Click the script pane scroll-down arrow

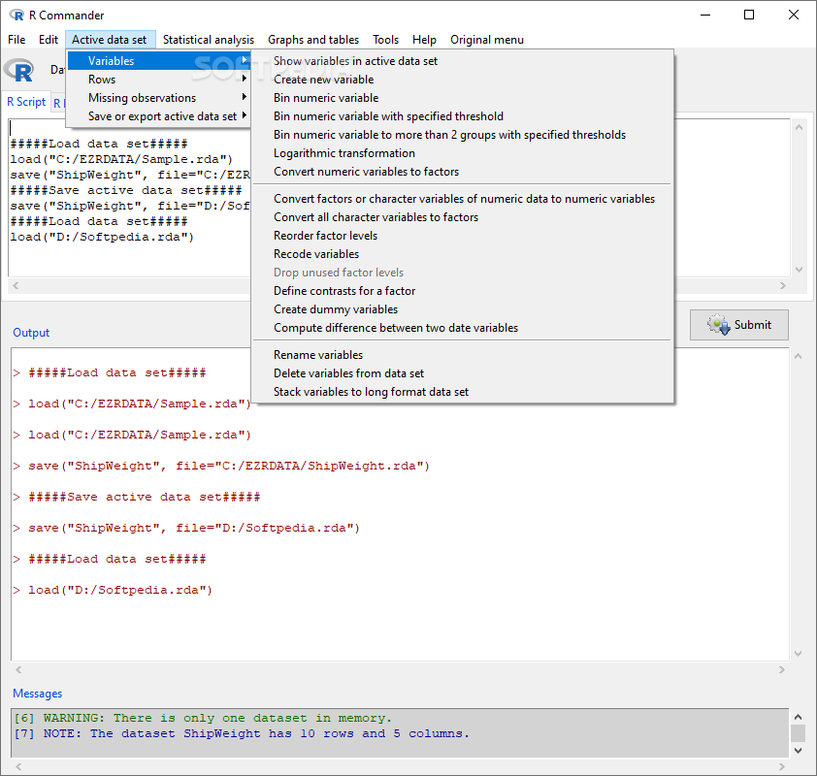pos(799,270)
